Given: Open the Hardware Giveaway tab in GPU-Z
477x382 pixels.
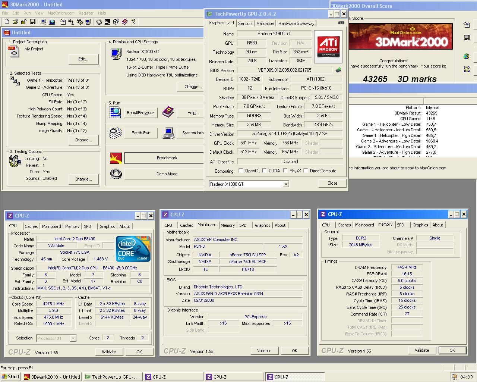Looking at the screenshot, I should [x=296, y=24].
